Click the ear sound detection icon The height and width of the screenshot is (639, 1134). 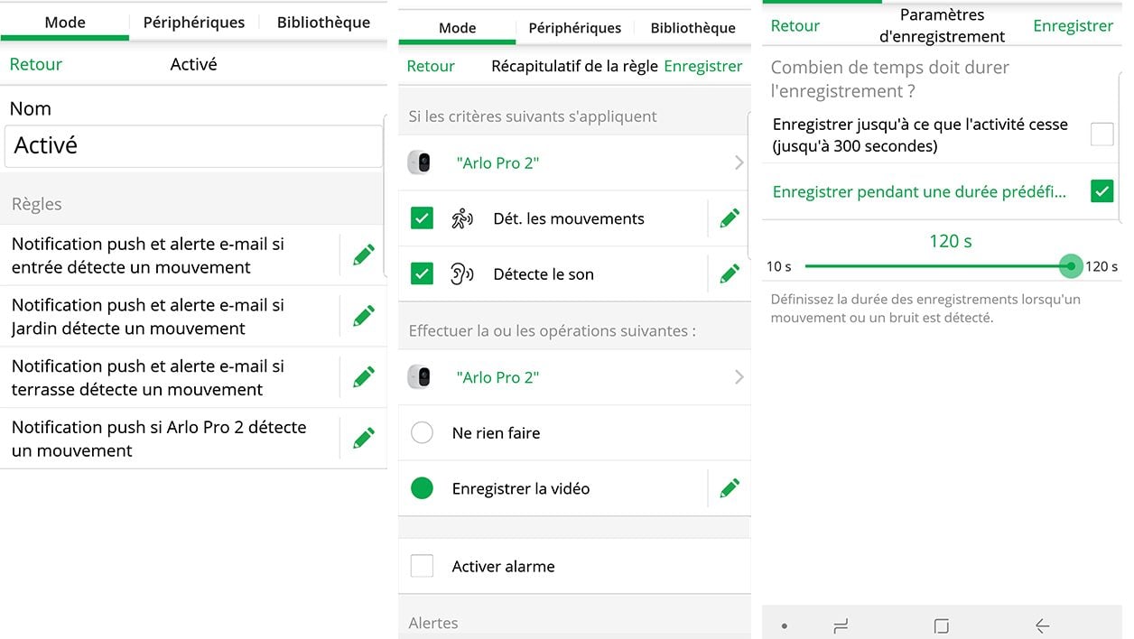click(x=461, y=274)
